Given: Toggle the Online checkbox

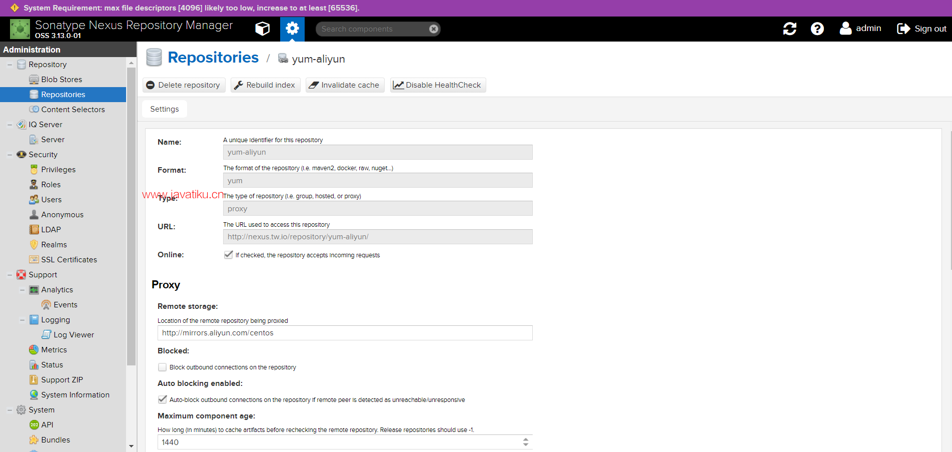Looking at the screenshot, I should [229, 255].
